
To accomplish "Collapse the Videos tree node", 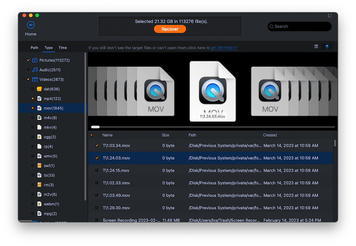I will tap(24, 79).
